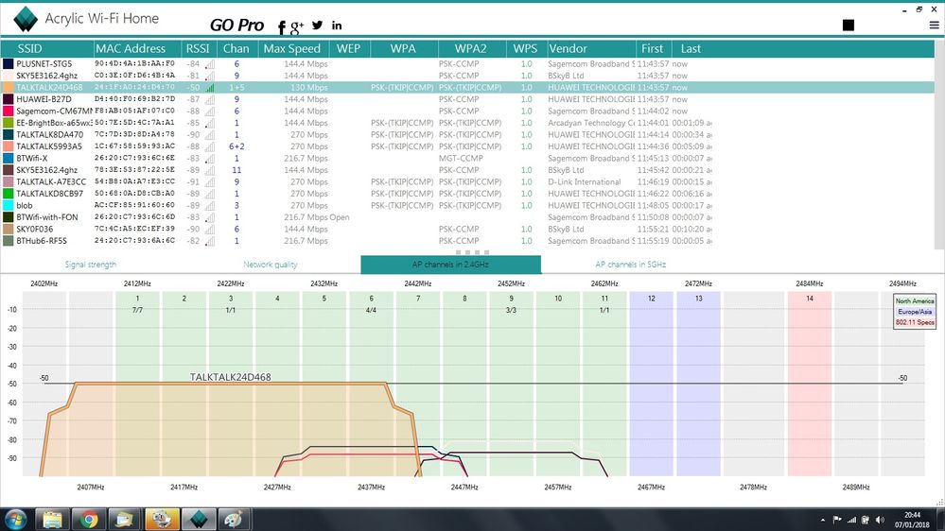Image resolution: width=945 pixels, height=531 pixels.
Task: Click MAC address 90:4D:4A:1B:AA:F0
Action: tap(134, 64)
